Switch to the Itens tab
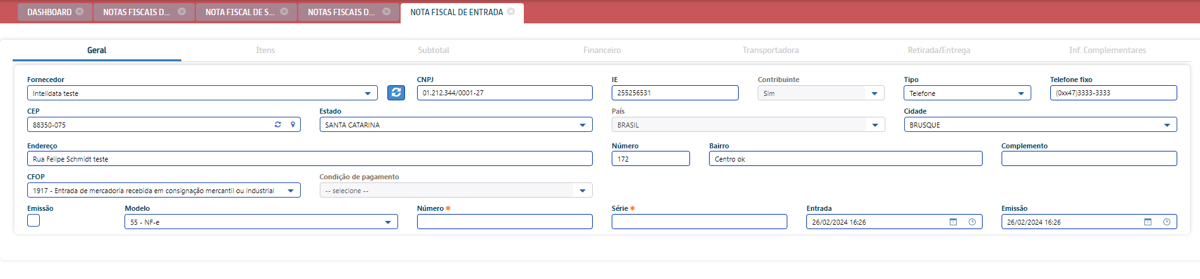This screenshot has height=279, width=1200. pos(265,50)
